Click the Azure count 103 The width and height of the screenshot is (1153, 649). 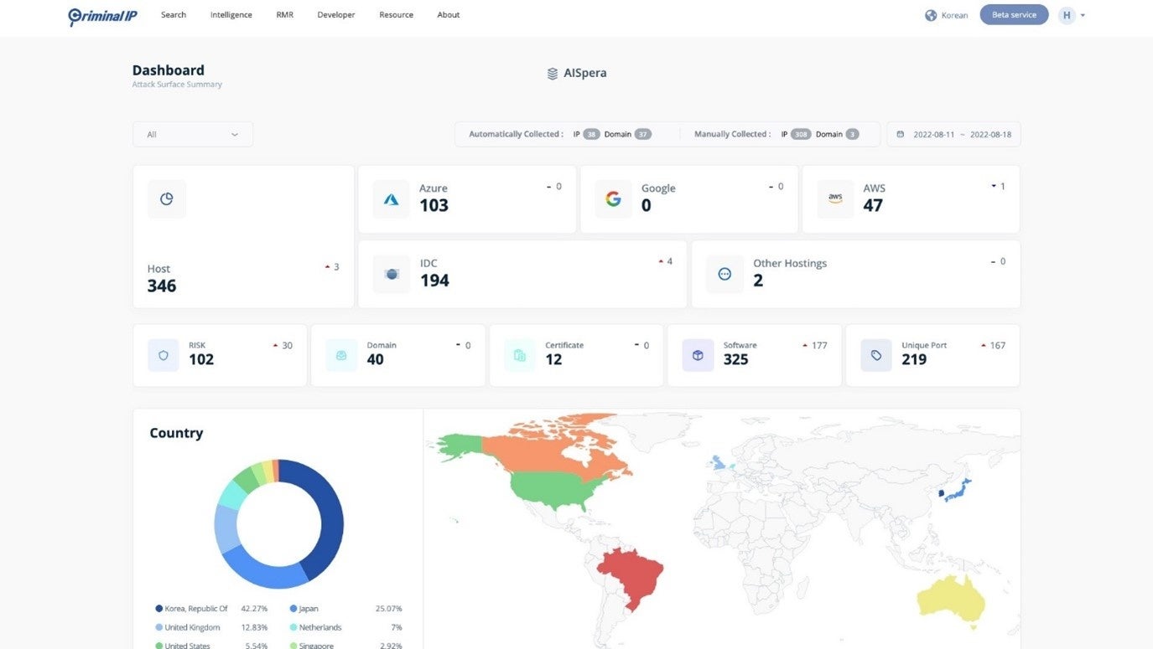(x=434, y=206)
